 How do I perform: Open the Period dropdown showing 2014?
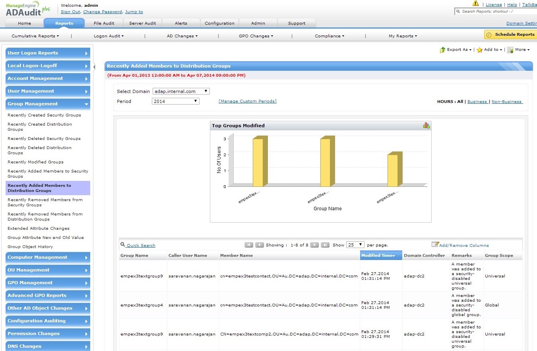tap(175, 101)
